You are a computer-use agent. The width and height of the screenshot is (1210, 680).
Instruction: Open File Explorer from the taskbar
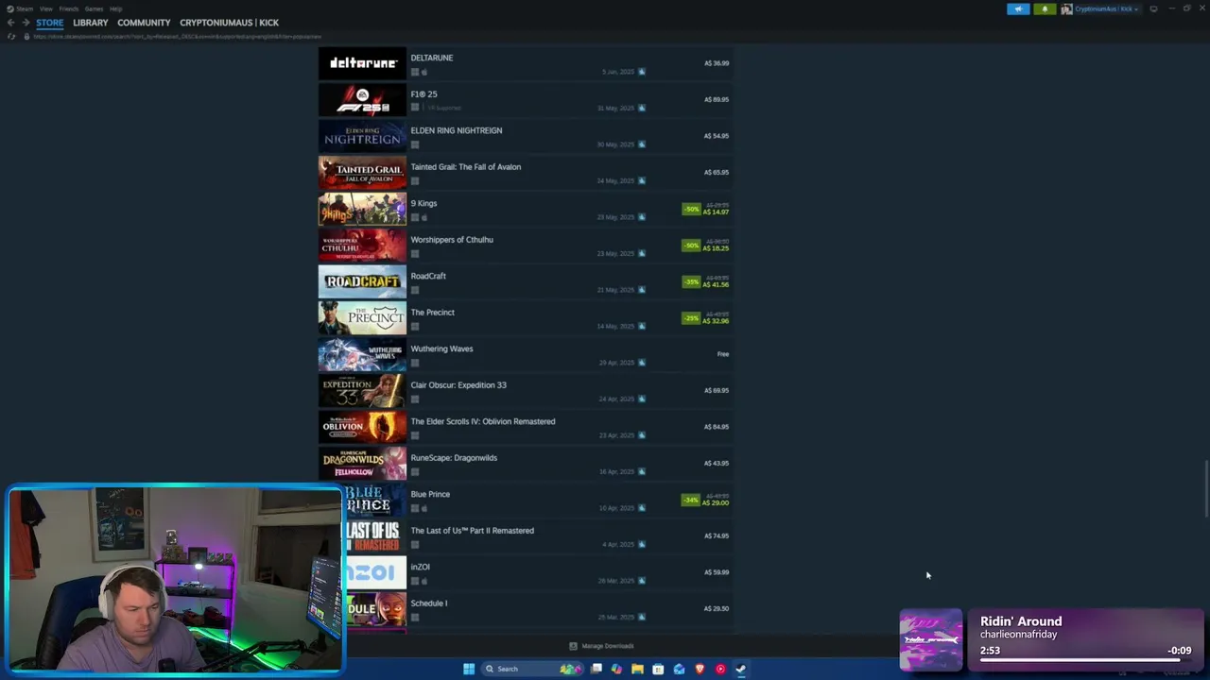pyautogui.click(x=637, y=669)
